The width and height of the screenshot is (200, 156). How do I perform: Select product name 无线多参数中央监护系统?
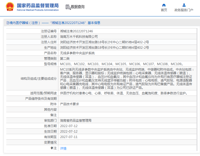pyautogui.click(x=77, y=53)
